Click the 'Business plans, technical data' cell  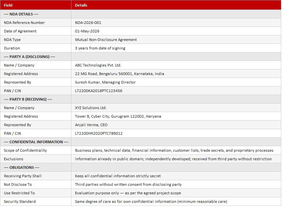(x=176, y=150)
